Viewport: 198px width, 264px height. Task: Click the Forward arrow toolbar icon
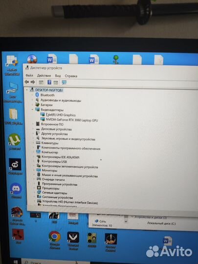pyautogui.click(x=33, y=82)
